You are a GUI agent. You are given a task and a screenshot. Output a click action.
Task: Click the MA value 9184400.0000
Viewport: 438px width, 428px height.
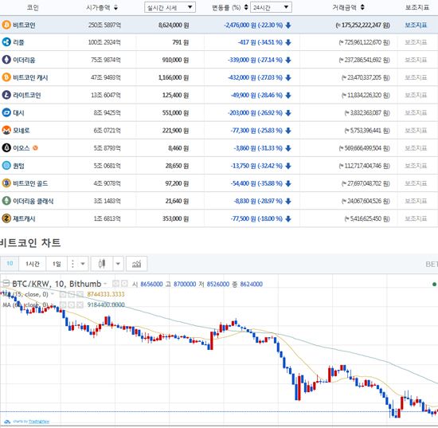(x=106, y=304)
